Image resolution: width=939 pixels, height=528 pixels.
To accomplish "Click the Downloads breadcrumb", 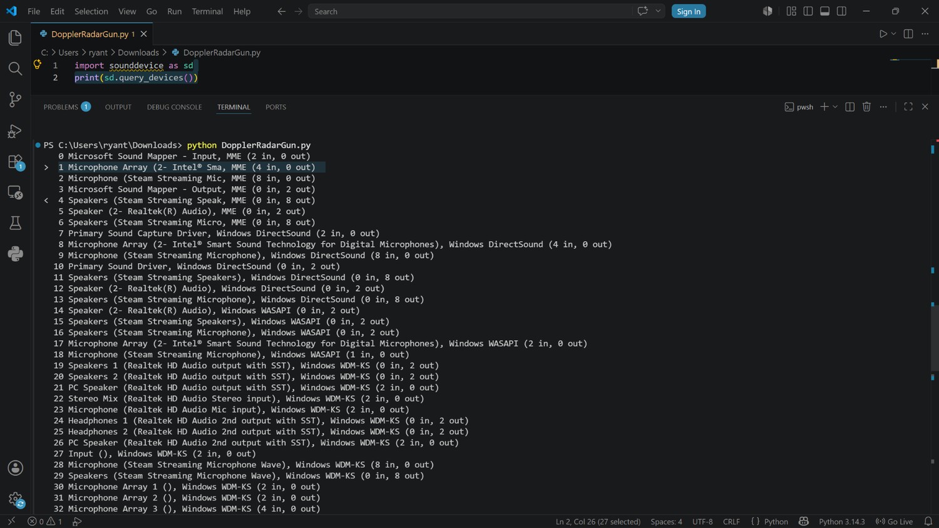I will pyautogui.click(x=138, y=53).
